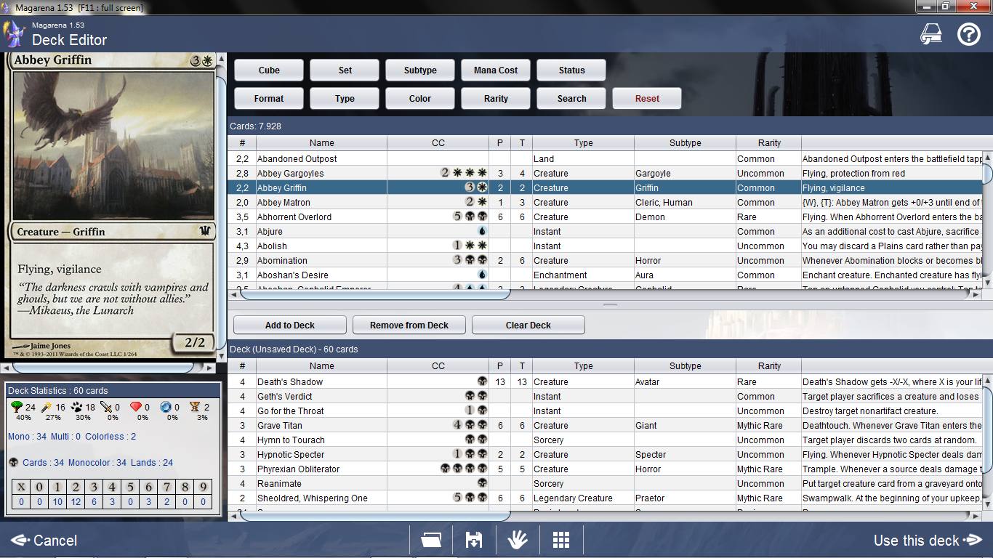Open the Color filter
The height and width of the screenshot is (558, 993).
coord(420,99)
